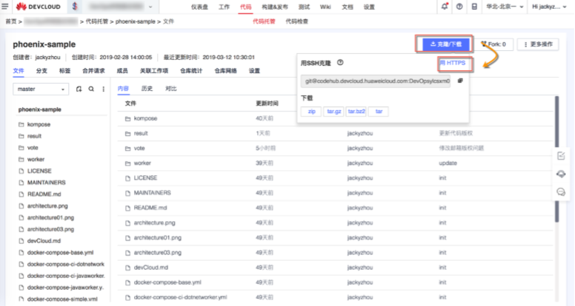Open the project selector dropdown arrow

tap(150, 7)
